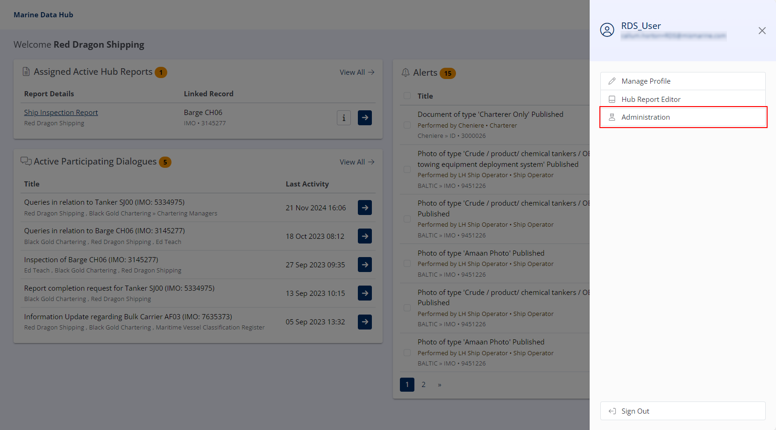Click the RDS_User profile avatar icon
The width and height of the screenshot is (776, 430).
(607, 30)
